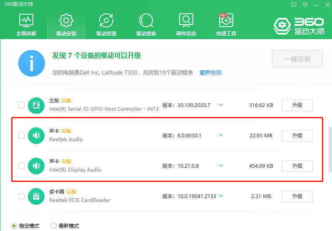Click the driver list vertical scrollbar

point(330,149)
